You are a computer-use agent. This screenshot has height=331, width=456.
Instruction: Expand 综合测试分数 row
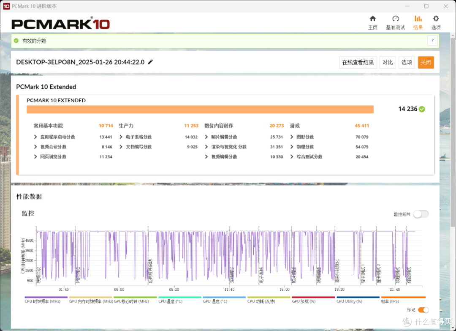click(x=292, y=156)
